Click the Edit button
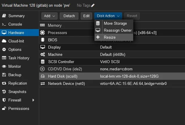Screen dimensions: 185x125 86,16
